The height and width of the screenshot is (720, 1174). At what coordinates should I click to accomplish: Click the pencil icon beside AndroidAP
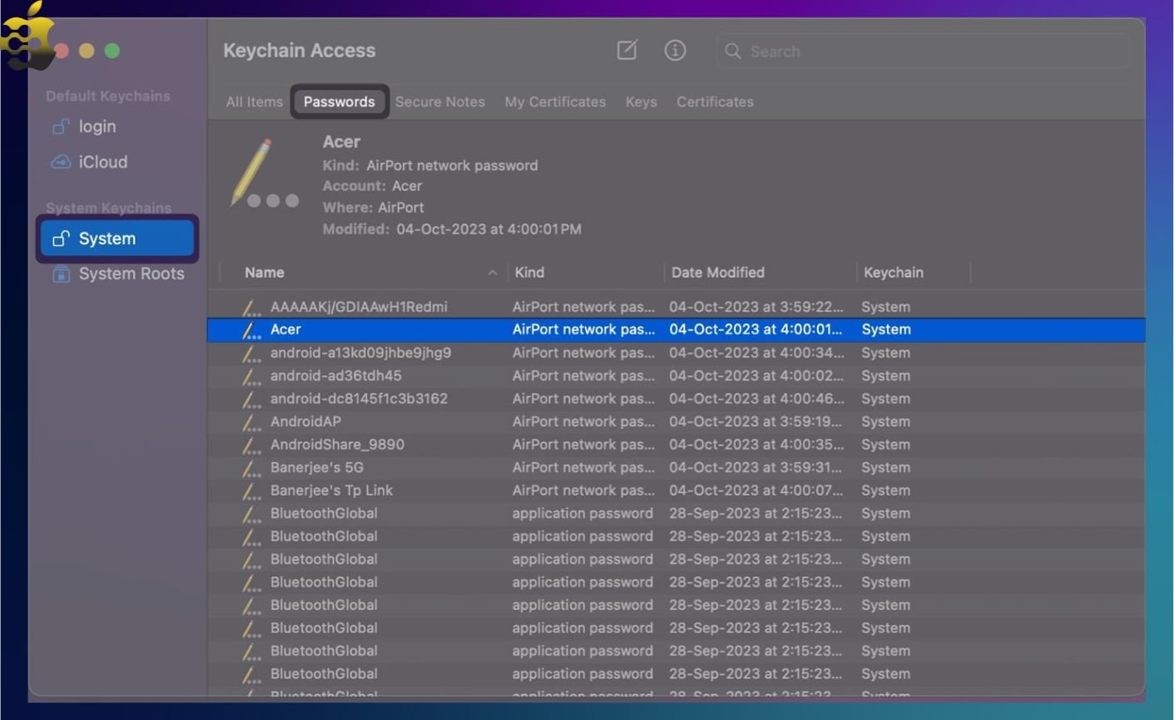coord(251,422)
